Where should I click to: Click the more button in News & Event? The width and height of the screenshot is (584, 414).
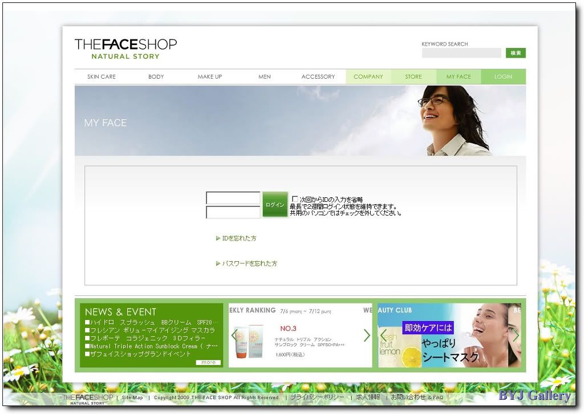click(x=208, y=362)
